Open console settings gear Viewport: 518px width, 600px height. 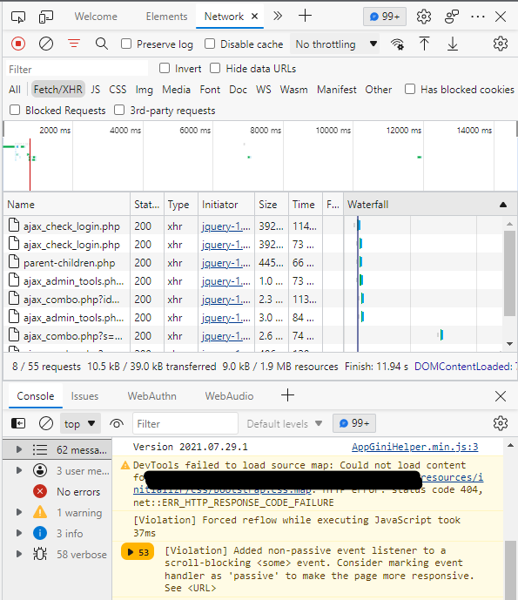500,423
